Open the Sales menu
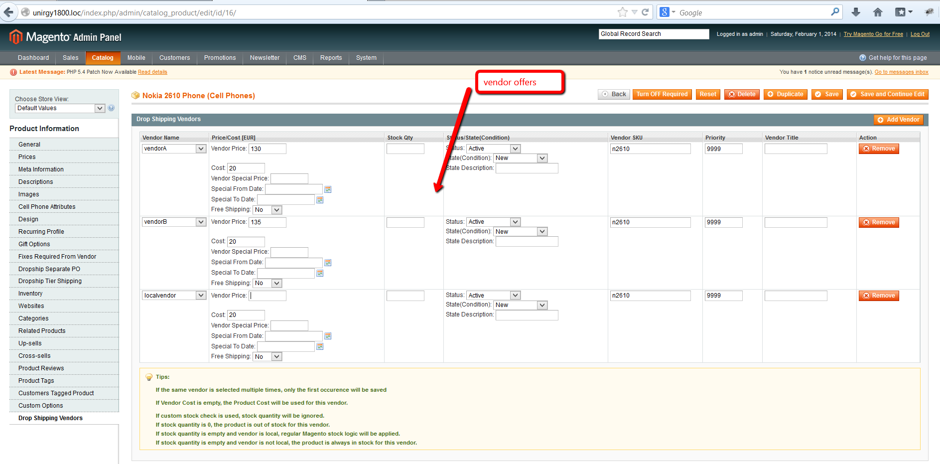The width and height of the screenshot is (940, 464). 70,58
